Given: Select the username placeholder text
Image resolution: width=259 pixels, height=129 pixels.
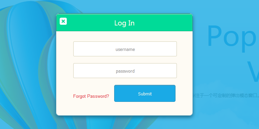Looking at the screenshot, I should point(125,49).
